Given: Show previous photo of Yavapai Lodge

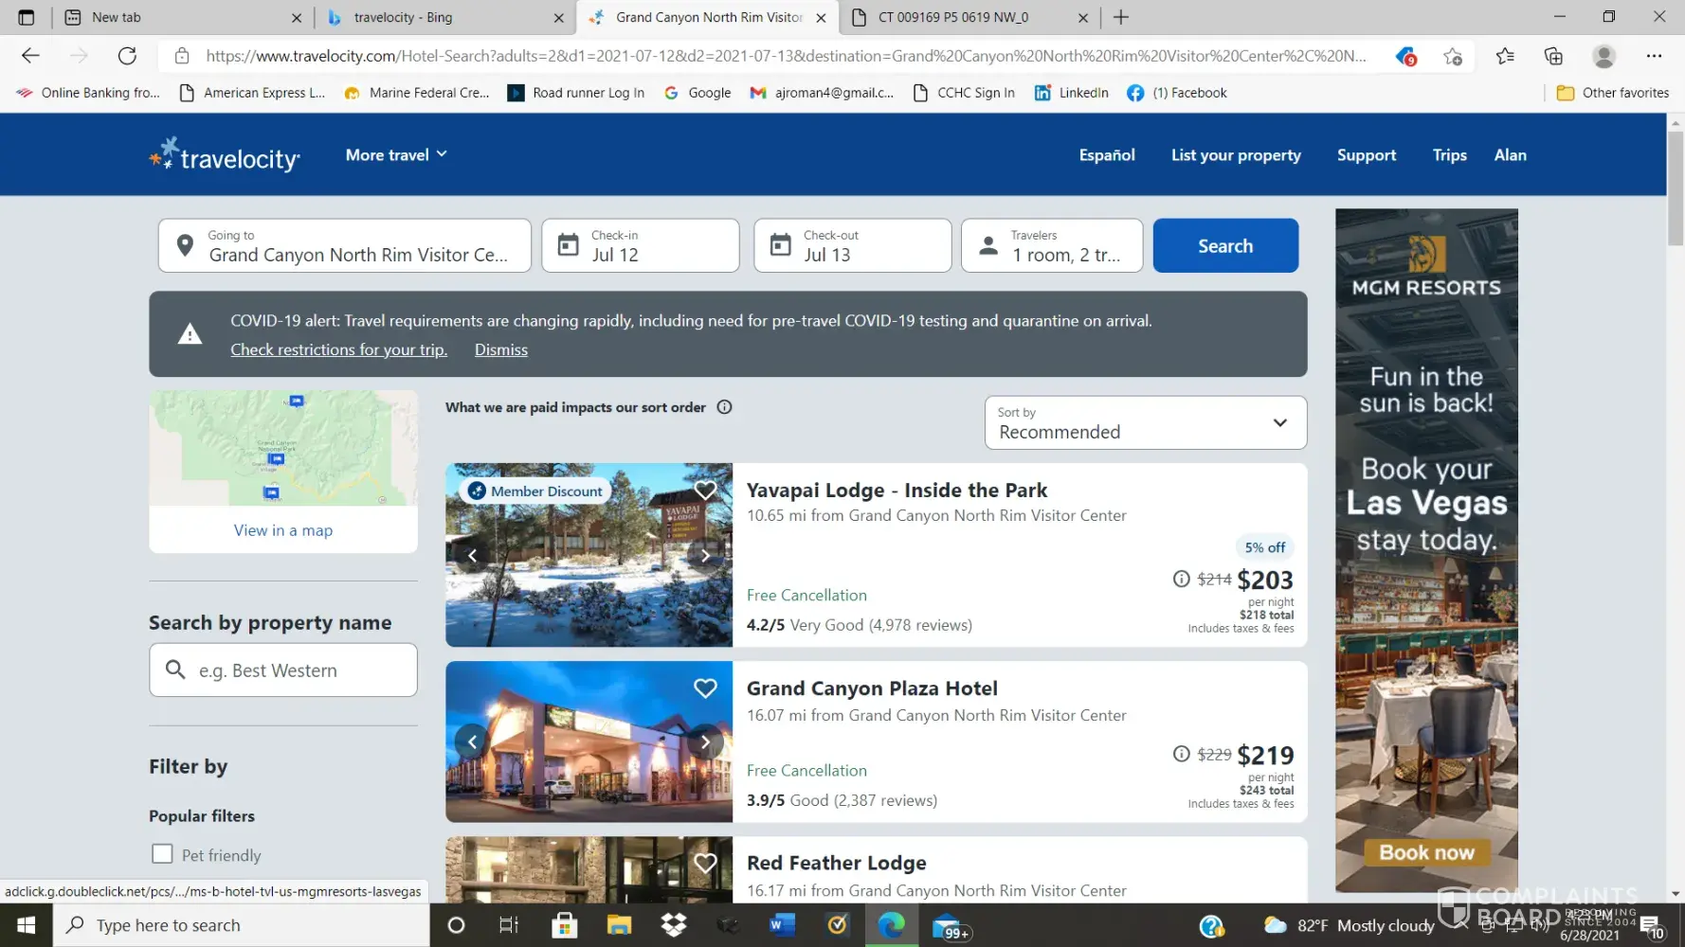Looking at the screenshot, I should click(x=472, y=556).
